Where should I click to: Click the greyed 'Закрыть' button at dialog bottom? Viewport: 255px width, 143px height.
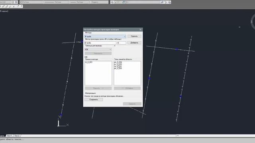point(132,104)
